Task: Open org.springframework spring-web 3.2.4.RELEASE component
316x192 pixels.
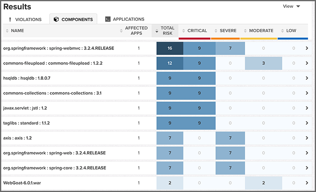Action: pos(54,153)
